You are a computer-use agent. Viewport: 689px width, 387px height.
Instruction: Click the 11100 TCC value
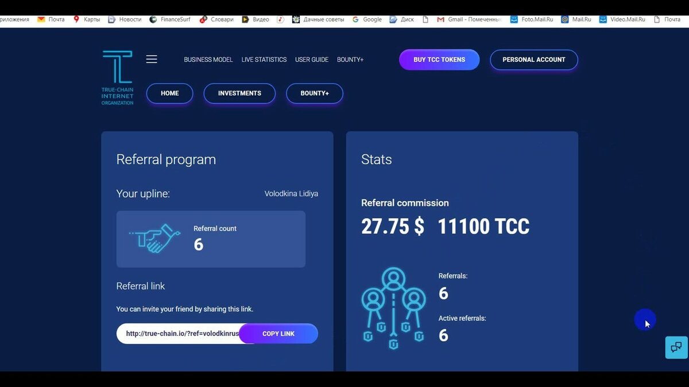[483, 226]
